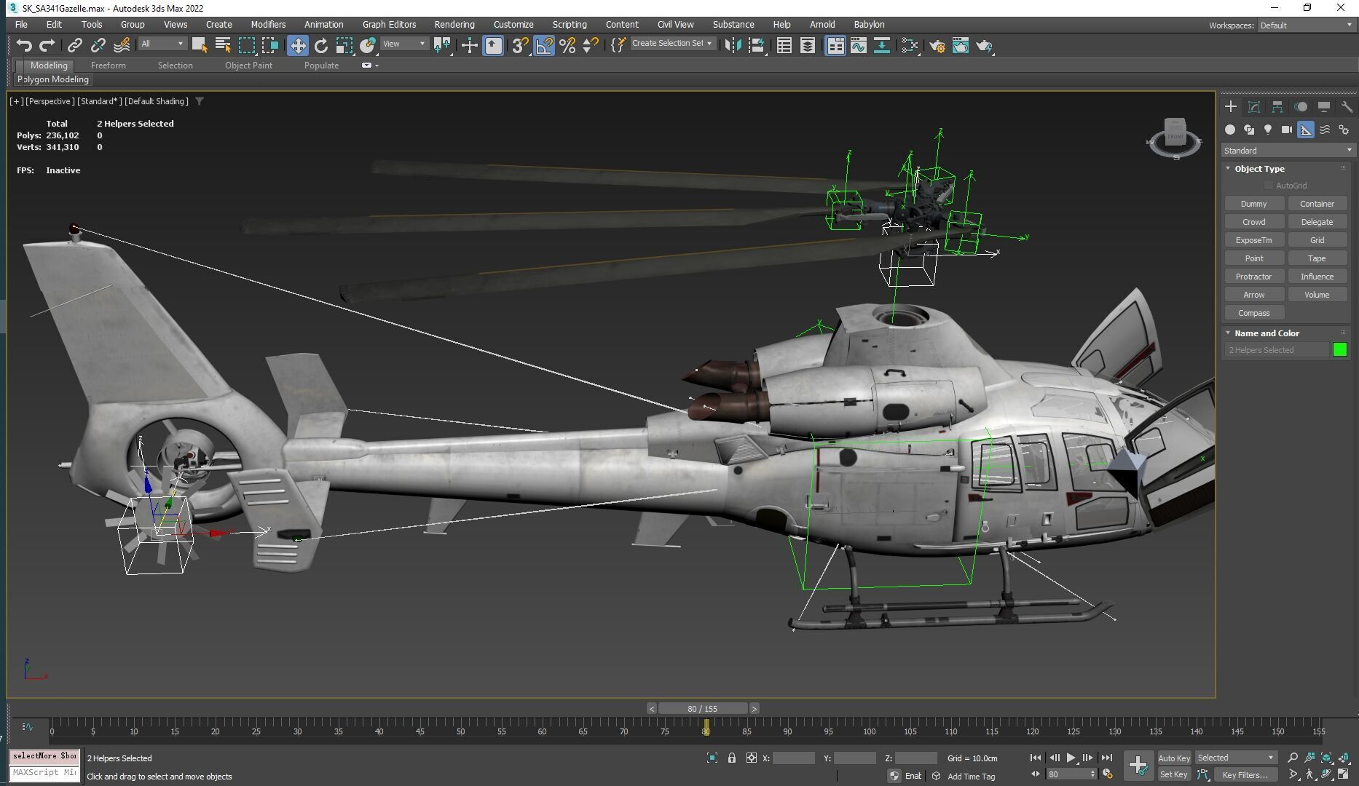
Task: Toggle Set Key mode
Action: (1173, 775)
